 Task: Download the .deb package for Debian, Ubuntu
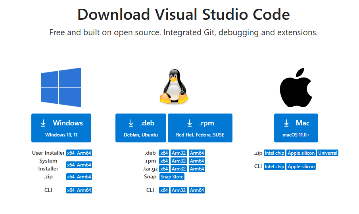[140, 128]
